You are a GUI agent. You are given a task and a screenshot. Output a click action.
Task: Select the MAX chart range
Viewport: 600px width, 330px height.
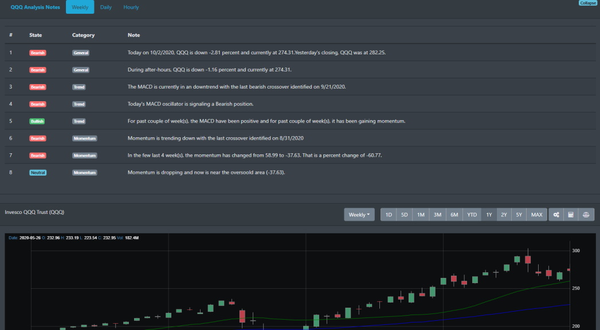(x=537, y=214)
